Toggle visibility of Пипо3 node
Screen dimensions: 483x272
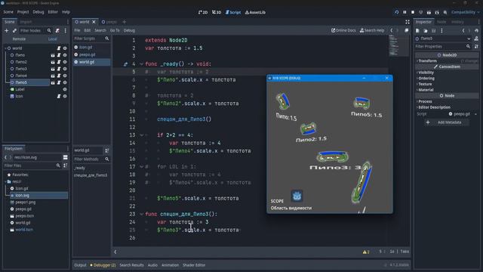(x=65, y=69)
